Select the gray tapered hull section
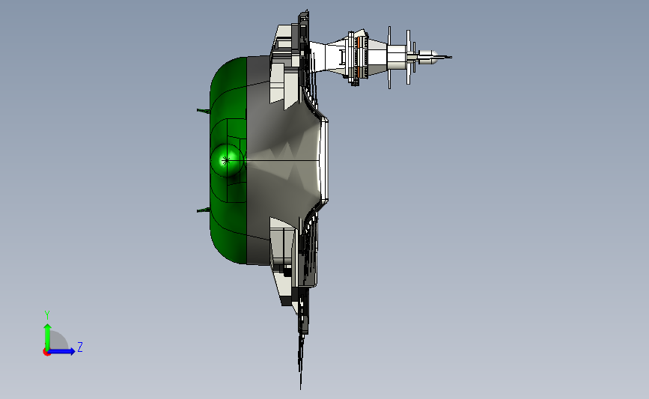The width and height of the screenshot is (649, 399). (281, 162)
